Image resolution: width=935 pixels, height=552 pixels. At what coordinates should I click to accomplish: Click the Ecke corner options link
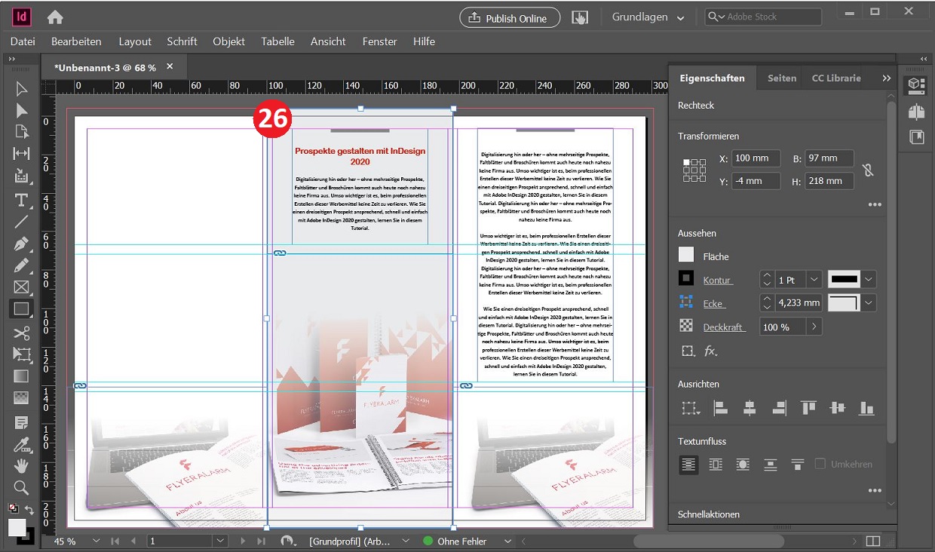click(x=714, y=304)
